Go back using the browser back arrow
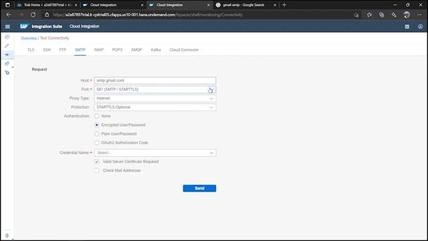 click(9, 15)
